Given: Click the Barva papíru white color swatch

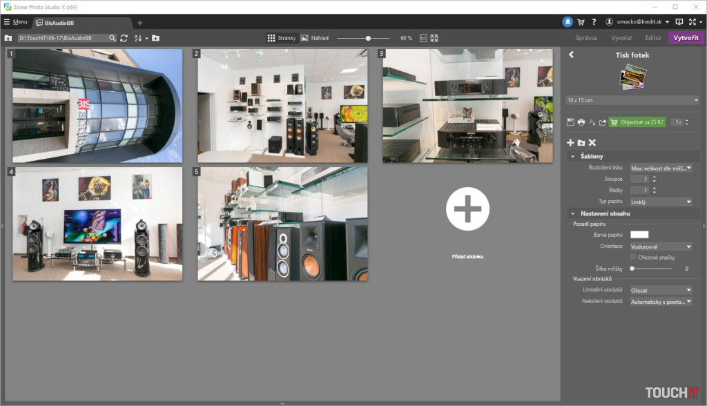Looking at the screenshot, I should point(639,235).
